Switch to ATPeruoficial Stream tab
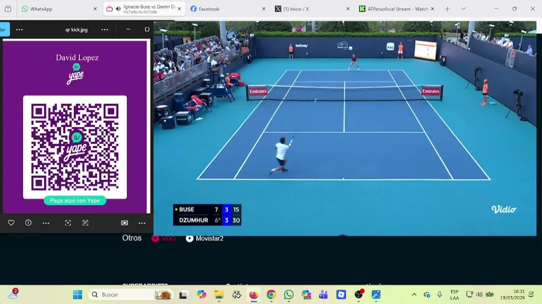 click(397, 9)
